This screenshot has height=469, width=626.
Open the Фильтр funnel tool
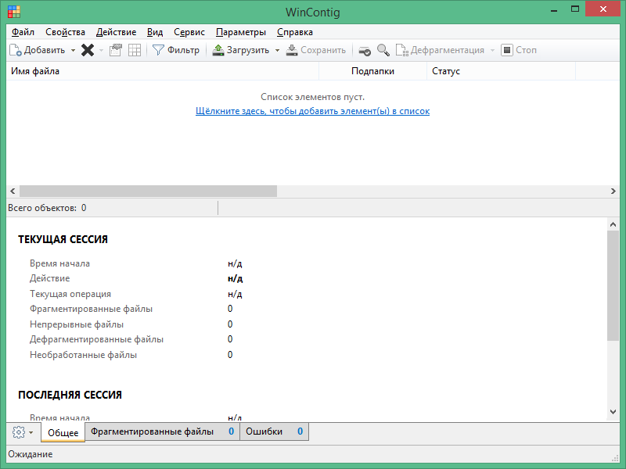click(176, 50)
